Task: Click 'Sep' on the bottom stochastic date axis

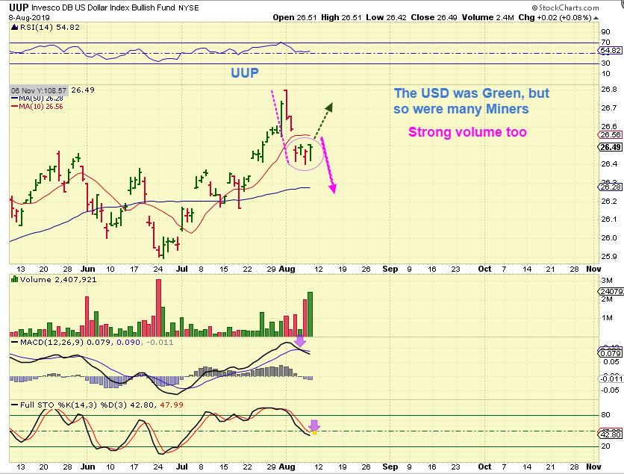Action: click(390, 467)
